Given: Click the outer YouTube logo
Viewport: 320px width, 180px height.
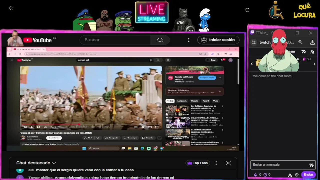Looking at the screenshot, I should click(x=37, y=40).
